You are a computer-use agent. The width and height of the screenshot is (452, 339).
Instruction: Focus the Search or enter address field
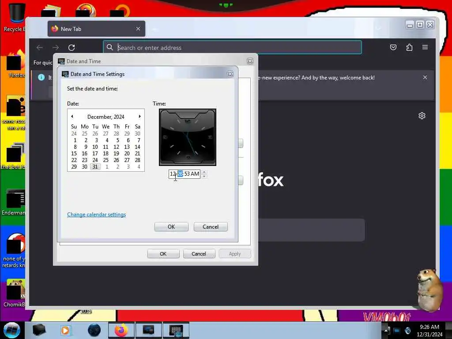pos(232,48)
